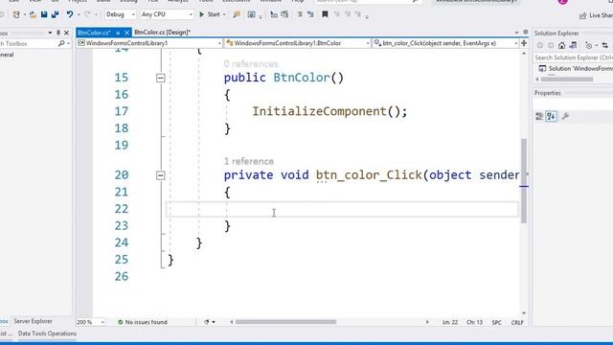Viewport: 613px width, 345px height.
Task: Open the Debug configuration dropdown
Action: 120,14
